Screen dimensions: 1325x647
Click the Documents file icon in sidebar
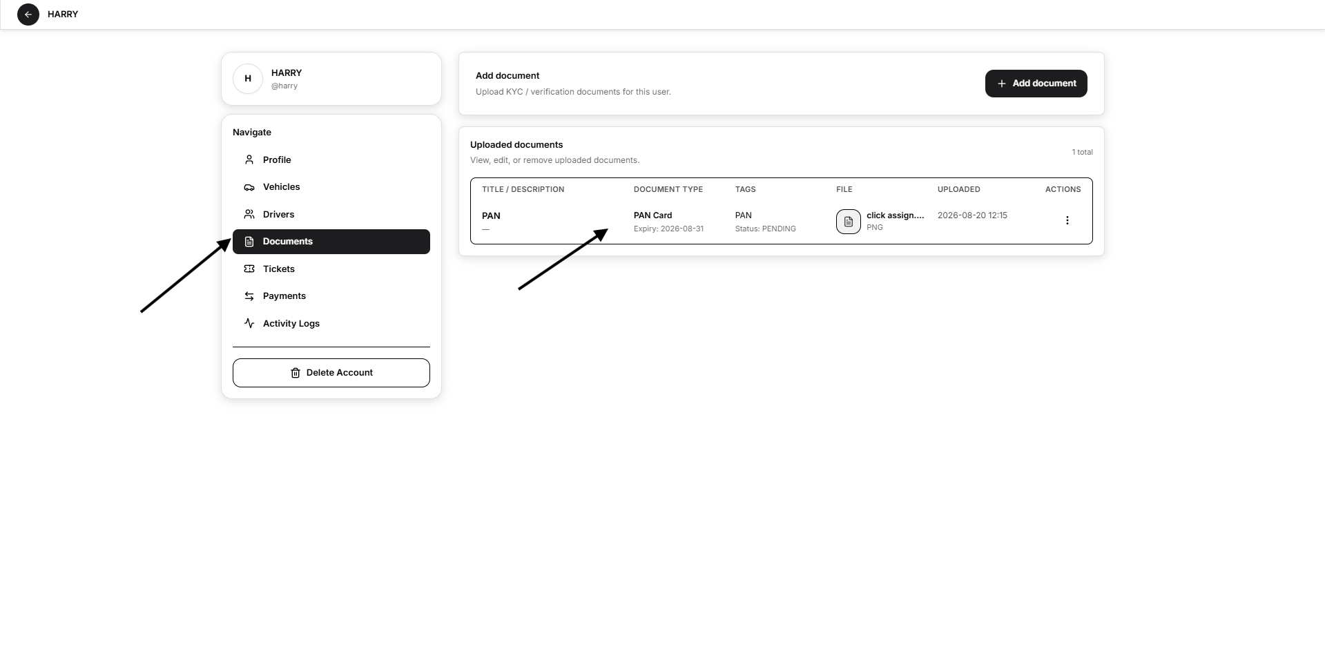pos(249,242)
